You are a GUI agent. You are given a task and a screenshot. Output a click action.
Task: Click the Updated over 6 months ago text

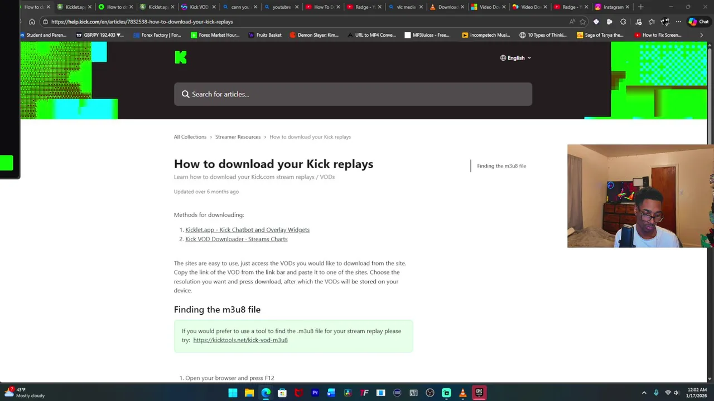click(206, 192)
